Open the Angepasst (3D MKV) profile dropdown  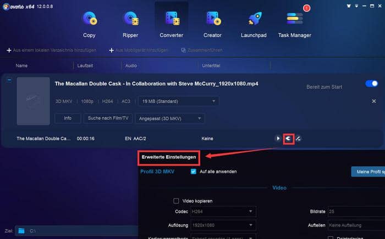click(170, 118)
